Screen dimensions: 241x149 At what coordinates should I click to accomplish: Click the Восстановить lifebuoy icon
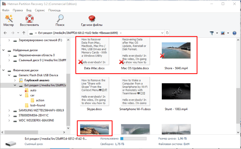point(29,19)
